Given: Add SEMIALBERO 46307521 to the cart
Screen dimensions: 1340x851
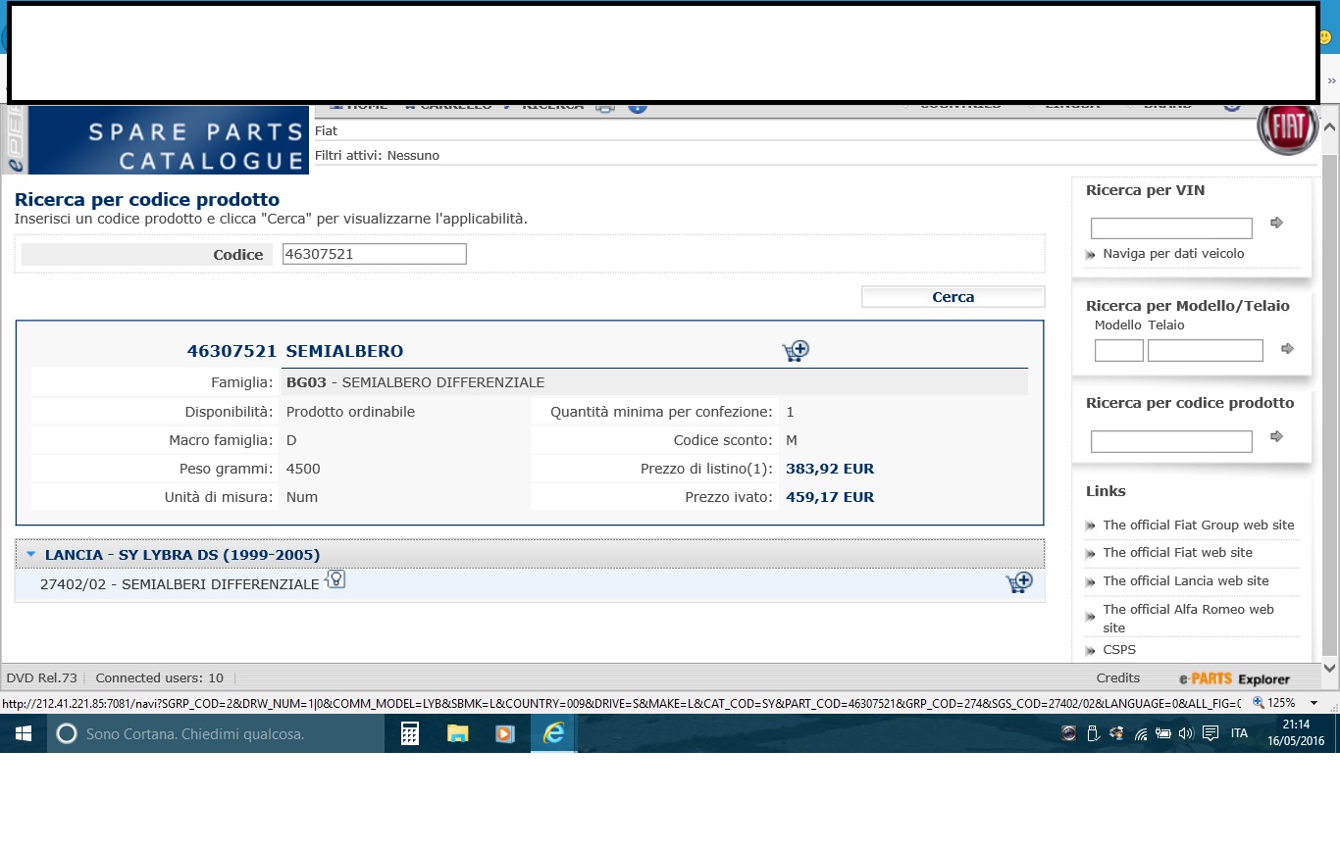Looking at the screenshot, I should click(x=795, y=351).
